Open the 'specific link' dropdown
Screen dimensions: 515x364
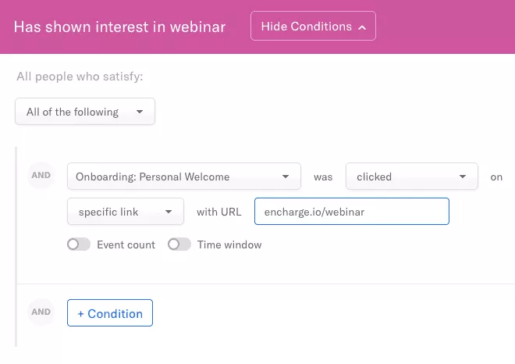click(126, 212)
